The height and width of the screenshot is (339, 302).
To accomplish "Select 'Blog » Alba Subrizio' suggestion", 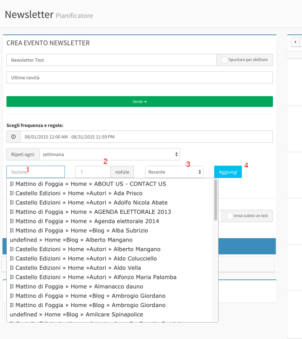I will point(110,231).
